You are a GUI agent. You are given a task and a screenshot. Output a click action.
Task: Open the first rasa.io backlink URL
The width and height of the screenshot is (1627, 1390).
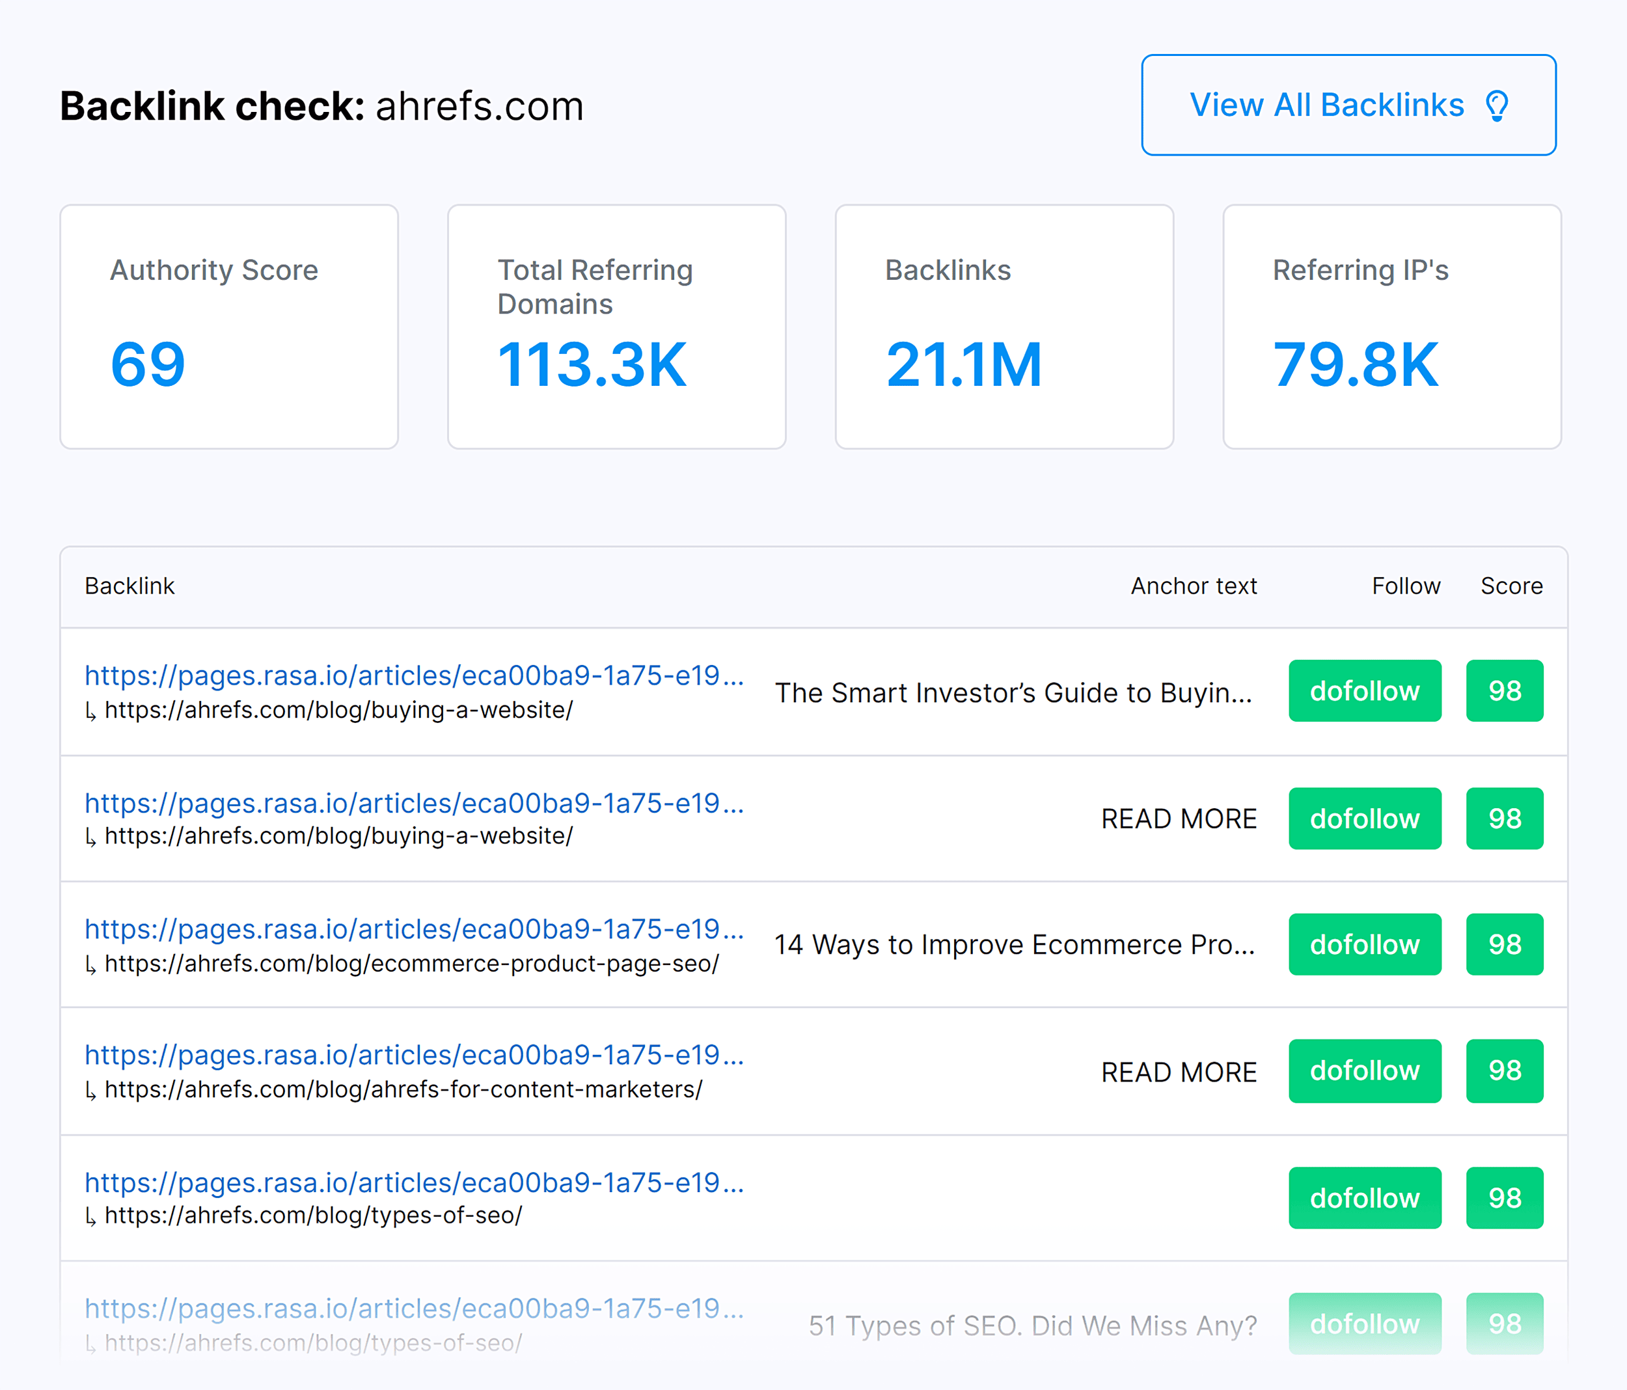point(415,672)
